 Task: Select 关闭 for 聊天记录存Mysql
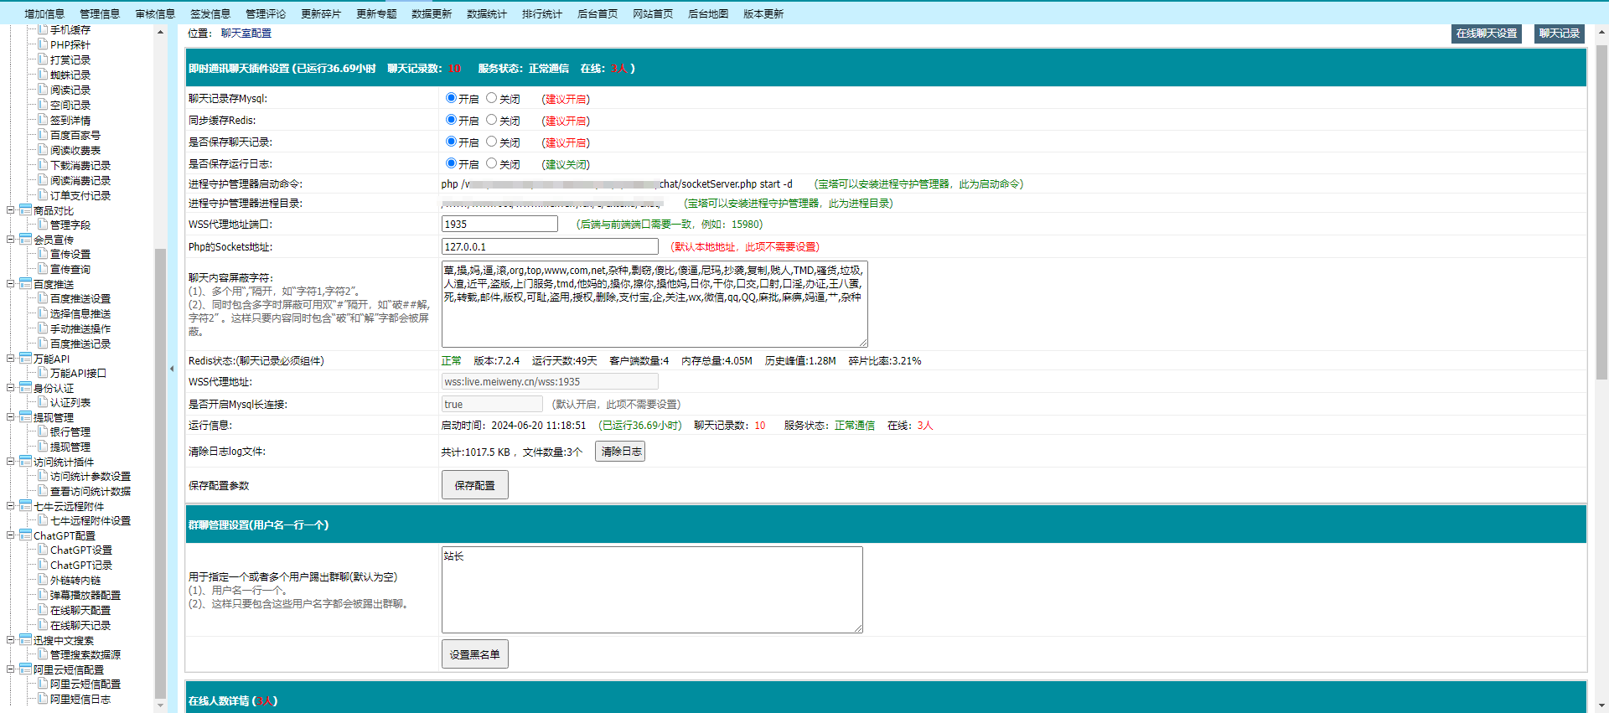coord(492,98)
